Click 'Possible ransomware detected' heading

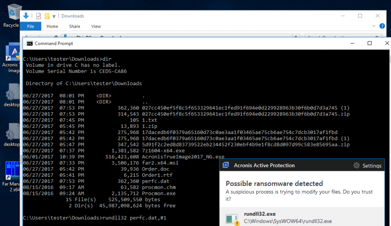(x=274, y=184)
